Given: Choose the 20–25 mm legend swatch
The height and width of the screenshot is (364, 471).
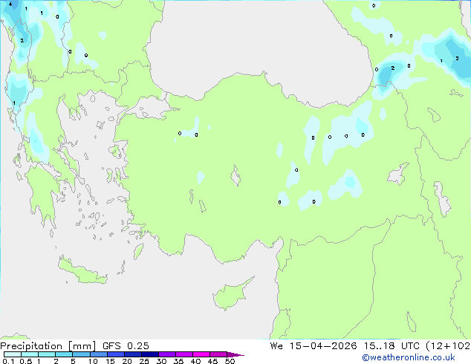Looking at the screenshot, I should click(133, 354).
